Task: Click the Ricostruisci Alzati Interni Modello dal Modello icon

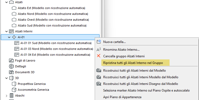Action: [x=99, y=77]
